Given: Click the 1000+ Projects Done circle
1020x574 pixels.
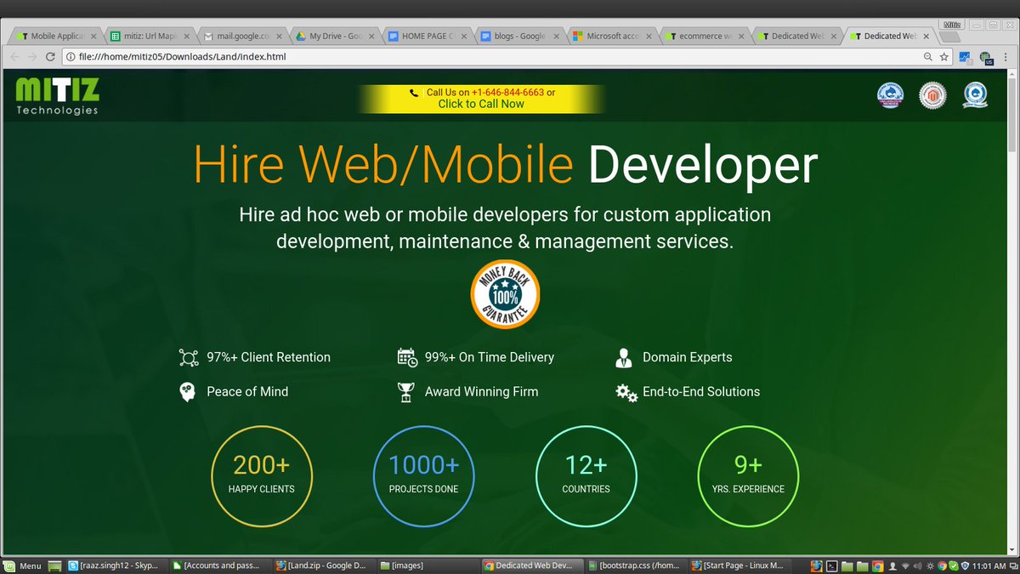Looking at the screenshot, I should pyautogui.click(x=423, y=475).
